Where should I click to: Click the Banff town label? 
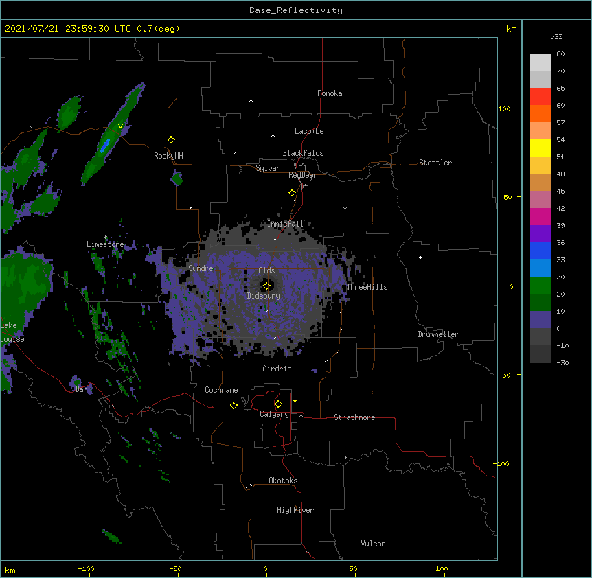85,389
